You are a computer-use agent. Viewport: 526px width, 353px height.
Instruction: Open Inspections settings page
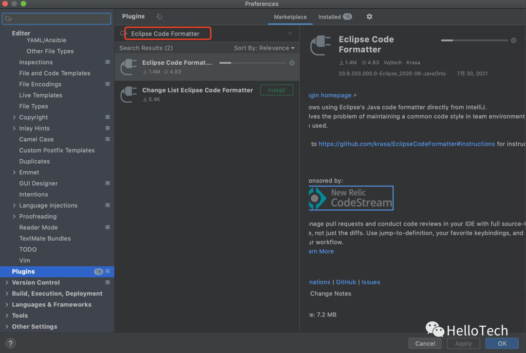(36, 62)
